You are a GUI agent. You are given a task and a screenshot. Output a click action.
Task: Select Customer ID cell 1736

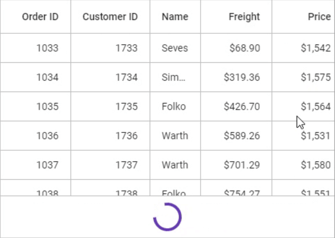point(126,136)
